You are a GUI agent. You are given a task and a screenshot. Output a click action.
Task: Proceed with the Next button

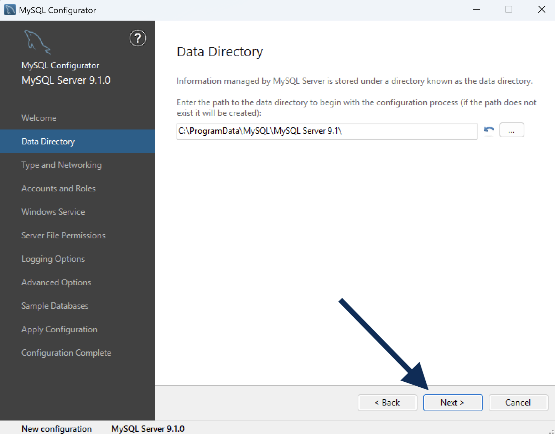[x=453, y=402]
